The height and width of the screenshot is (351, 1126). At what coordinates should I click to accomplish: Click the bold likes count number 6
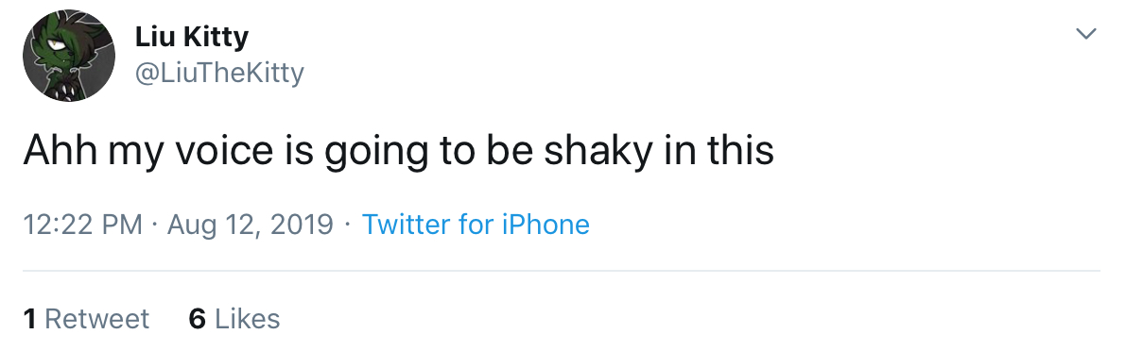click(x=197, y=318)
